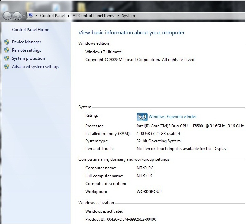This screenshot has width=246, height=224.
Task: Click the WORKGROUP value
Action: 149,192
